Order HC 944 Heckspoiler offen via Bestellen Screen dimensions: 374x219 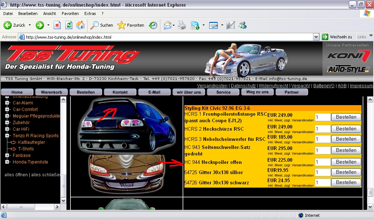click(346, 162)
